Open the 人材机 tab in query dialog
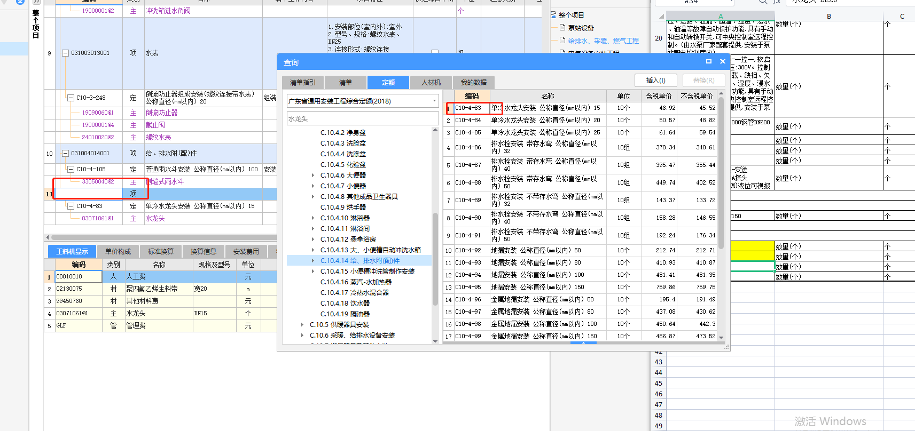 [x=431, y=82]
